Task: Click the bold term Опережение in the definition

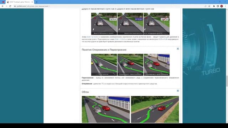Action: (x=87, y=84)
